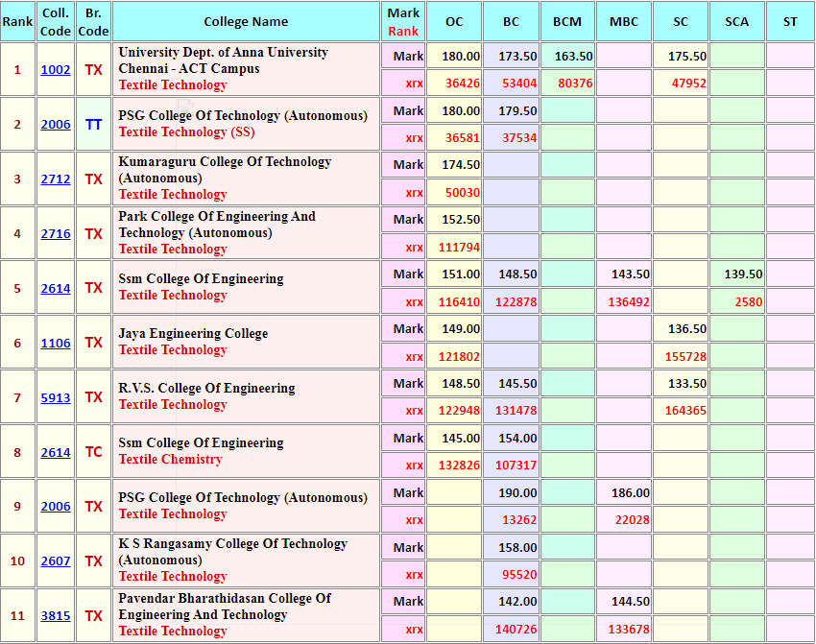Screen dimensions: 816x644
Task: Open college code 5913 link
Action: click(56, 397)
